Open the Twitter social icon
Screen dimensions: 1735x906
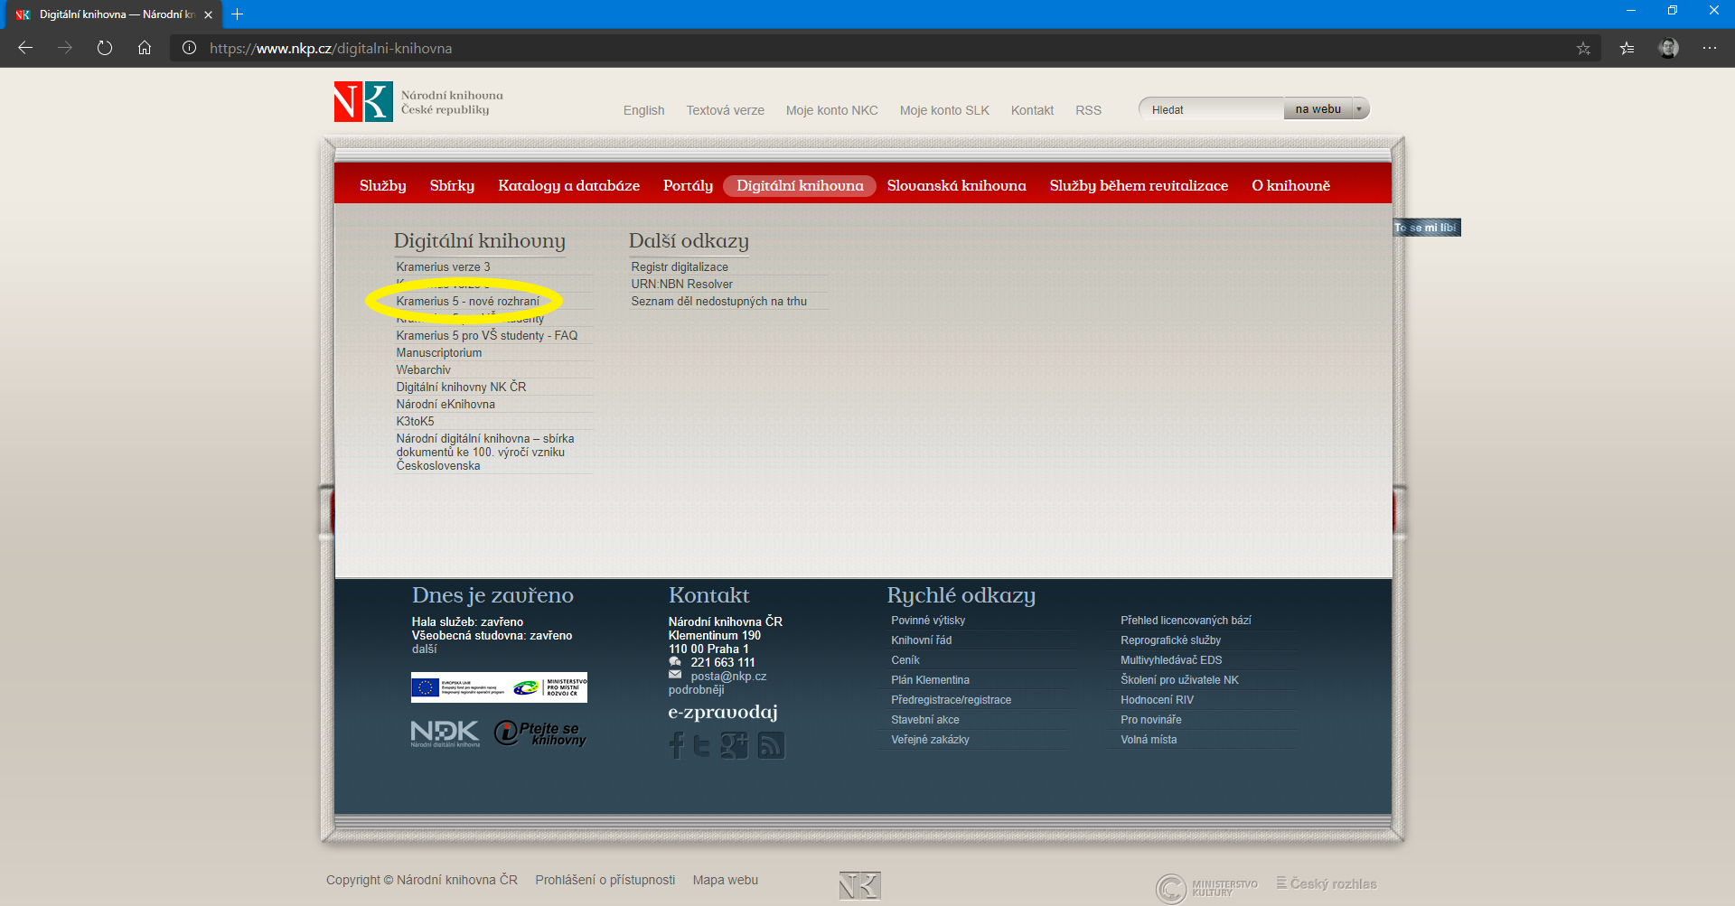point(702,745)
